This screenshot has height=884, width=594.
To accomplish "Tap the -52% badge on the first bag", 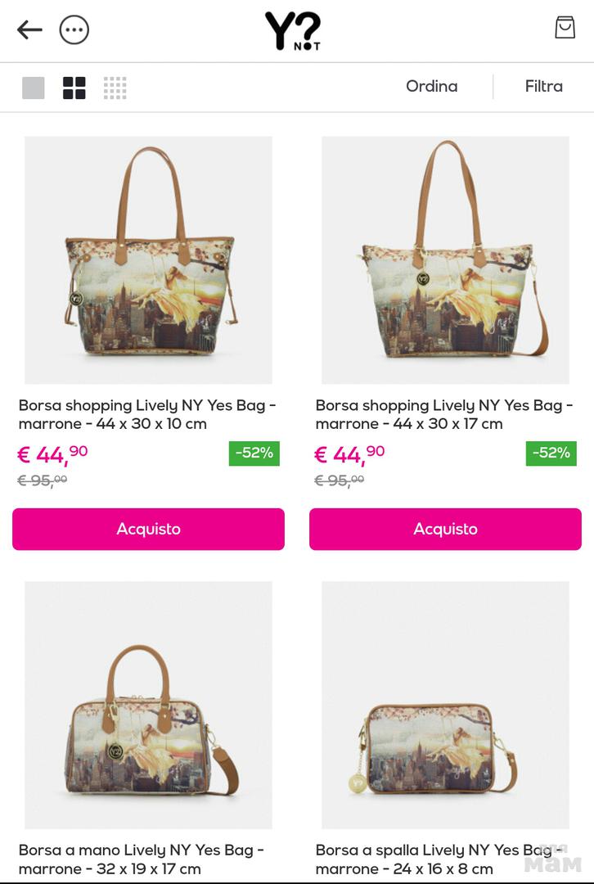I will click(254, 453).
